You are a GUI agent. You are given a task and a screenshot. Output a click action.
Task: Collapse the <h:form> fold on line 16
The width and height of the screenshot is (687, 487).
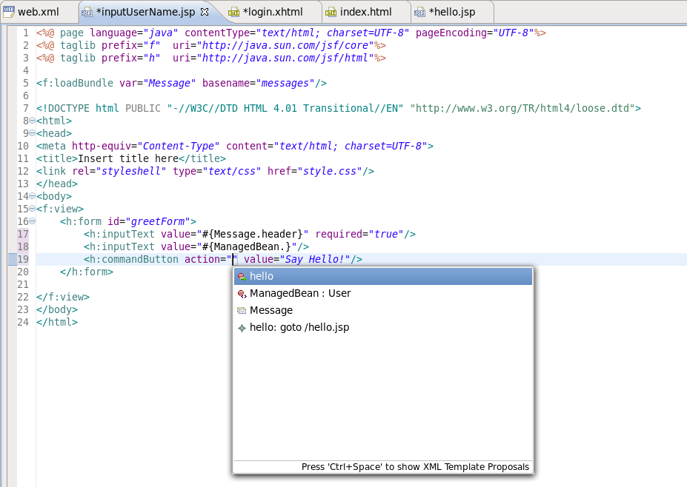coord(31,221)
